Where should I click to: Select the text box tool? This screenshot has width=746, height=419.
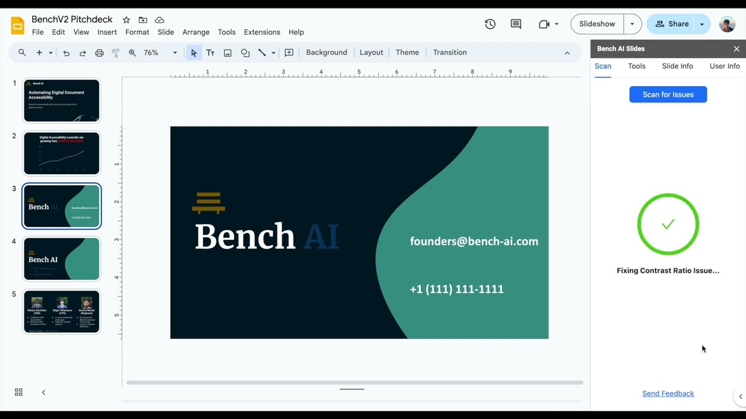click(x=210, y=52)
